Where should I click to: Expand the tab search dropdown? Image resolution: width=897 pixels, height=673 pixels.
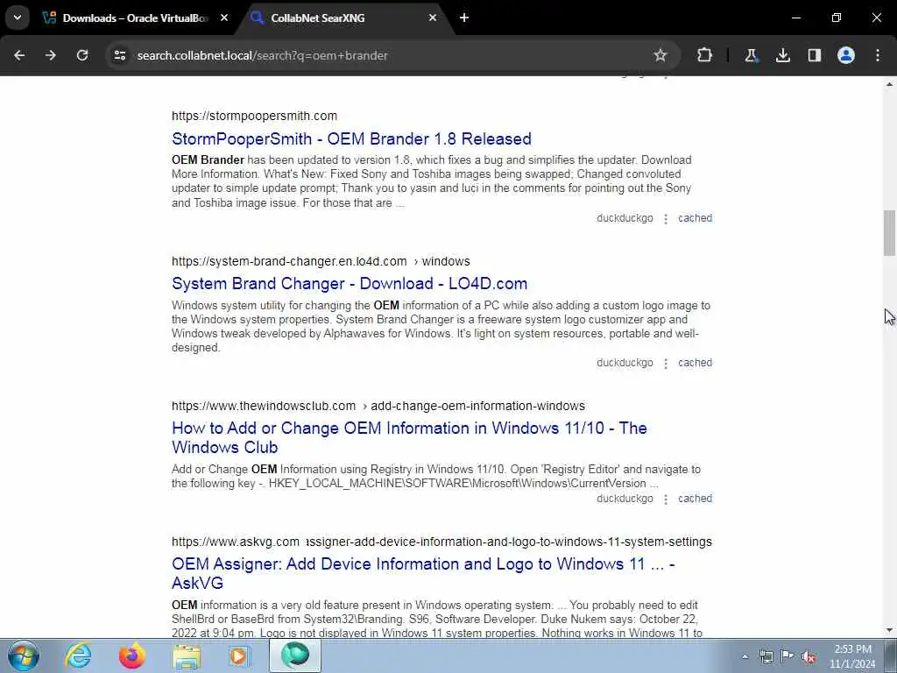point(18,18)
